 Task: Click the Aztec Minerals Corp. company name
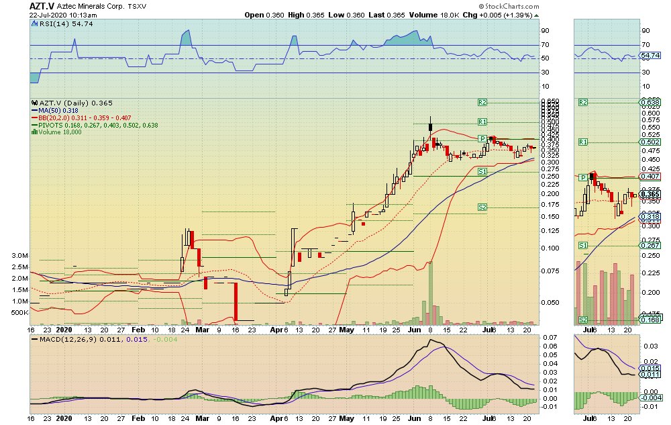click(x=91, y=7)
